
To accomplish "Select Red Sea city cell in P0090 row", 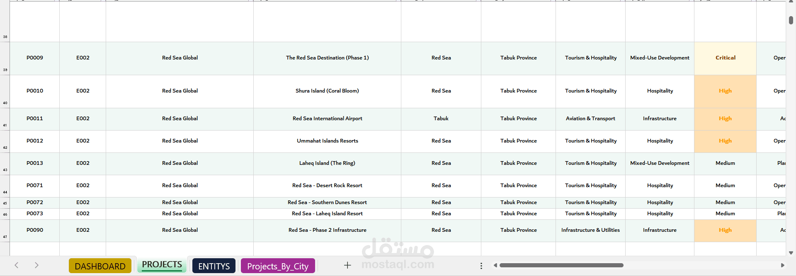I will tap(441, 231).
